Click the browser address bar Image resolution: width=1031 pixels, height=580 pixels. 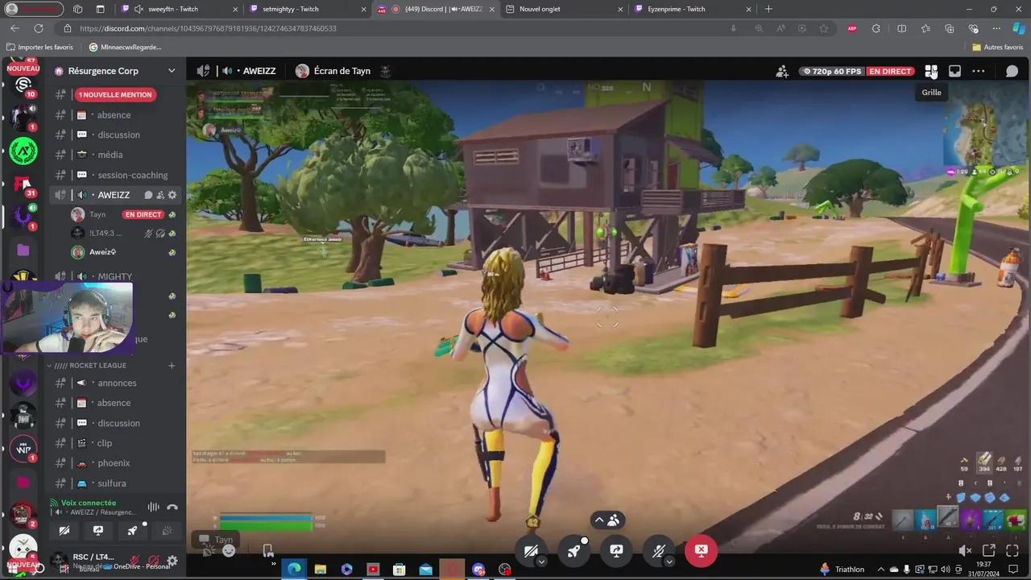(x=322, y=28)
